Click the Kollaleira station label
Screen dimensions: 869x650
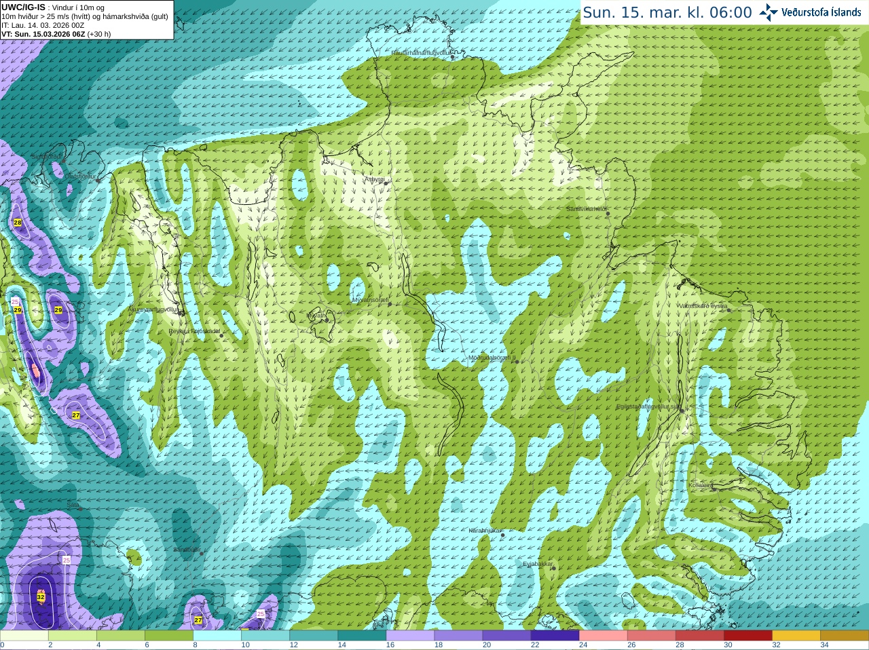click(701, 485)
